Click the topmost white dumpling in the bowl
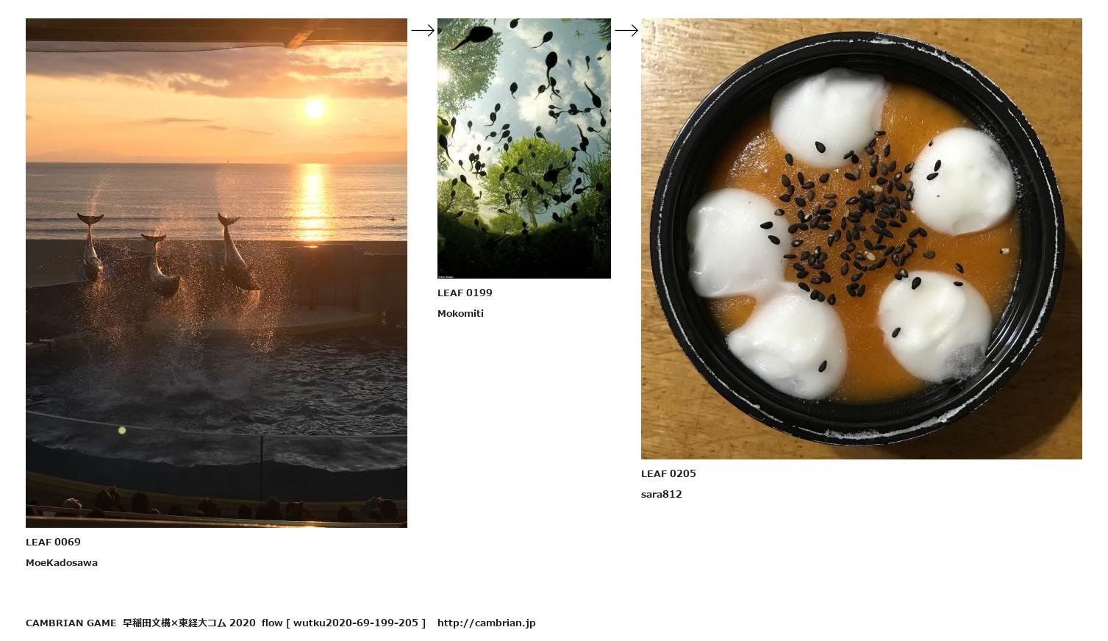 tap(829, 118)
